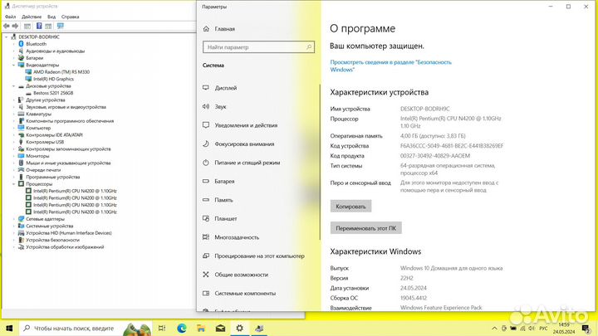Click the Bluetooth icon in device tree

(x=21, y=44)
